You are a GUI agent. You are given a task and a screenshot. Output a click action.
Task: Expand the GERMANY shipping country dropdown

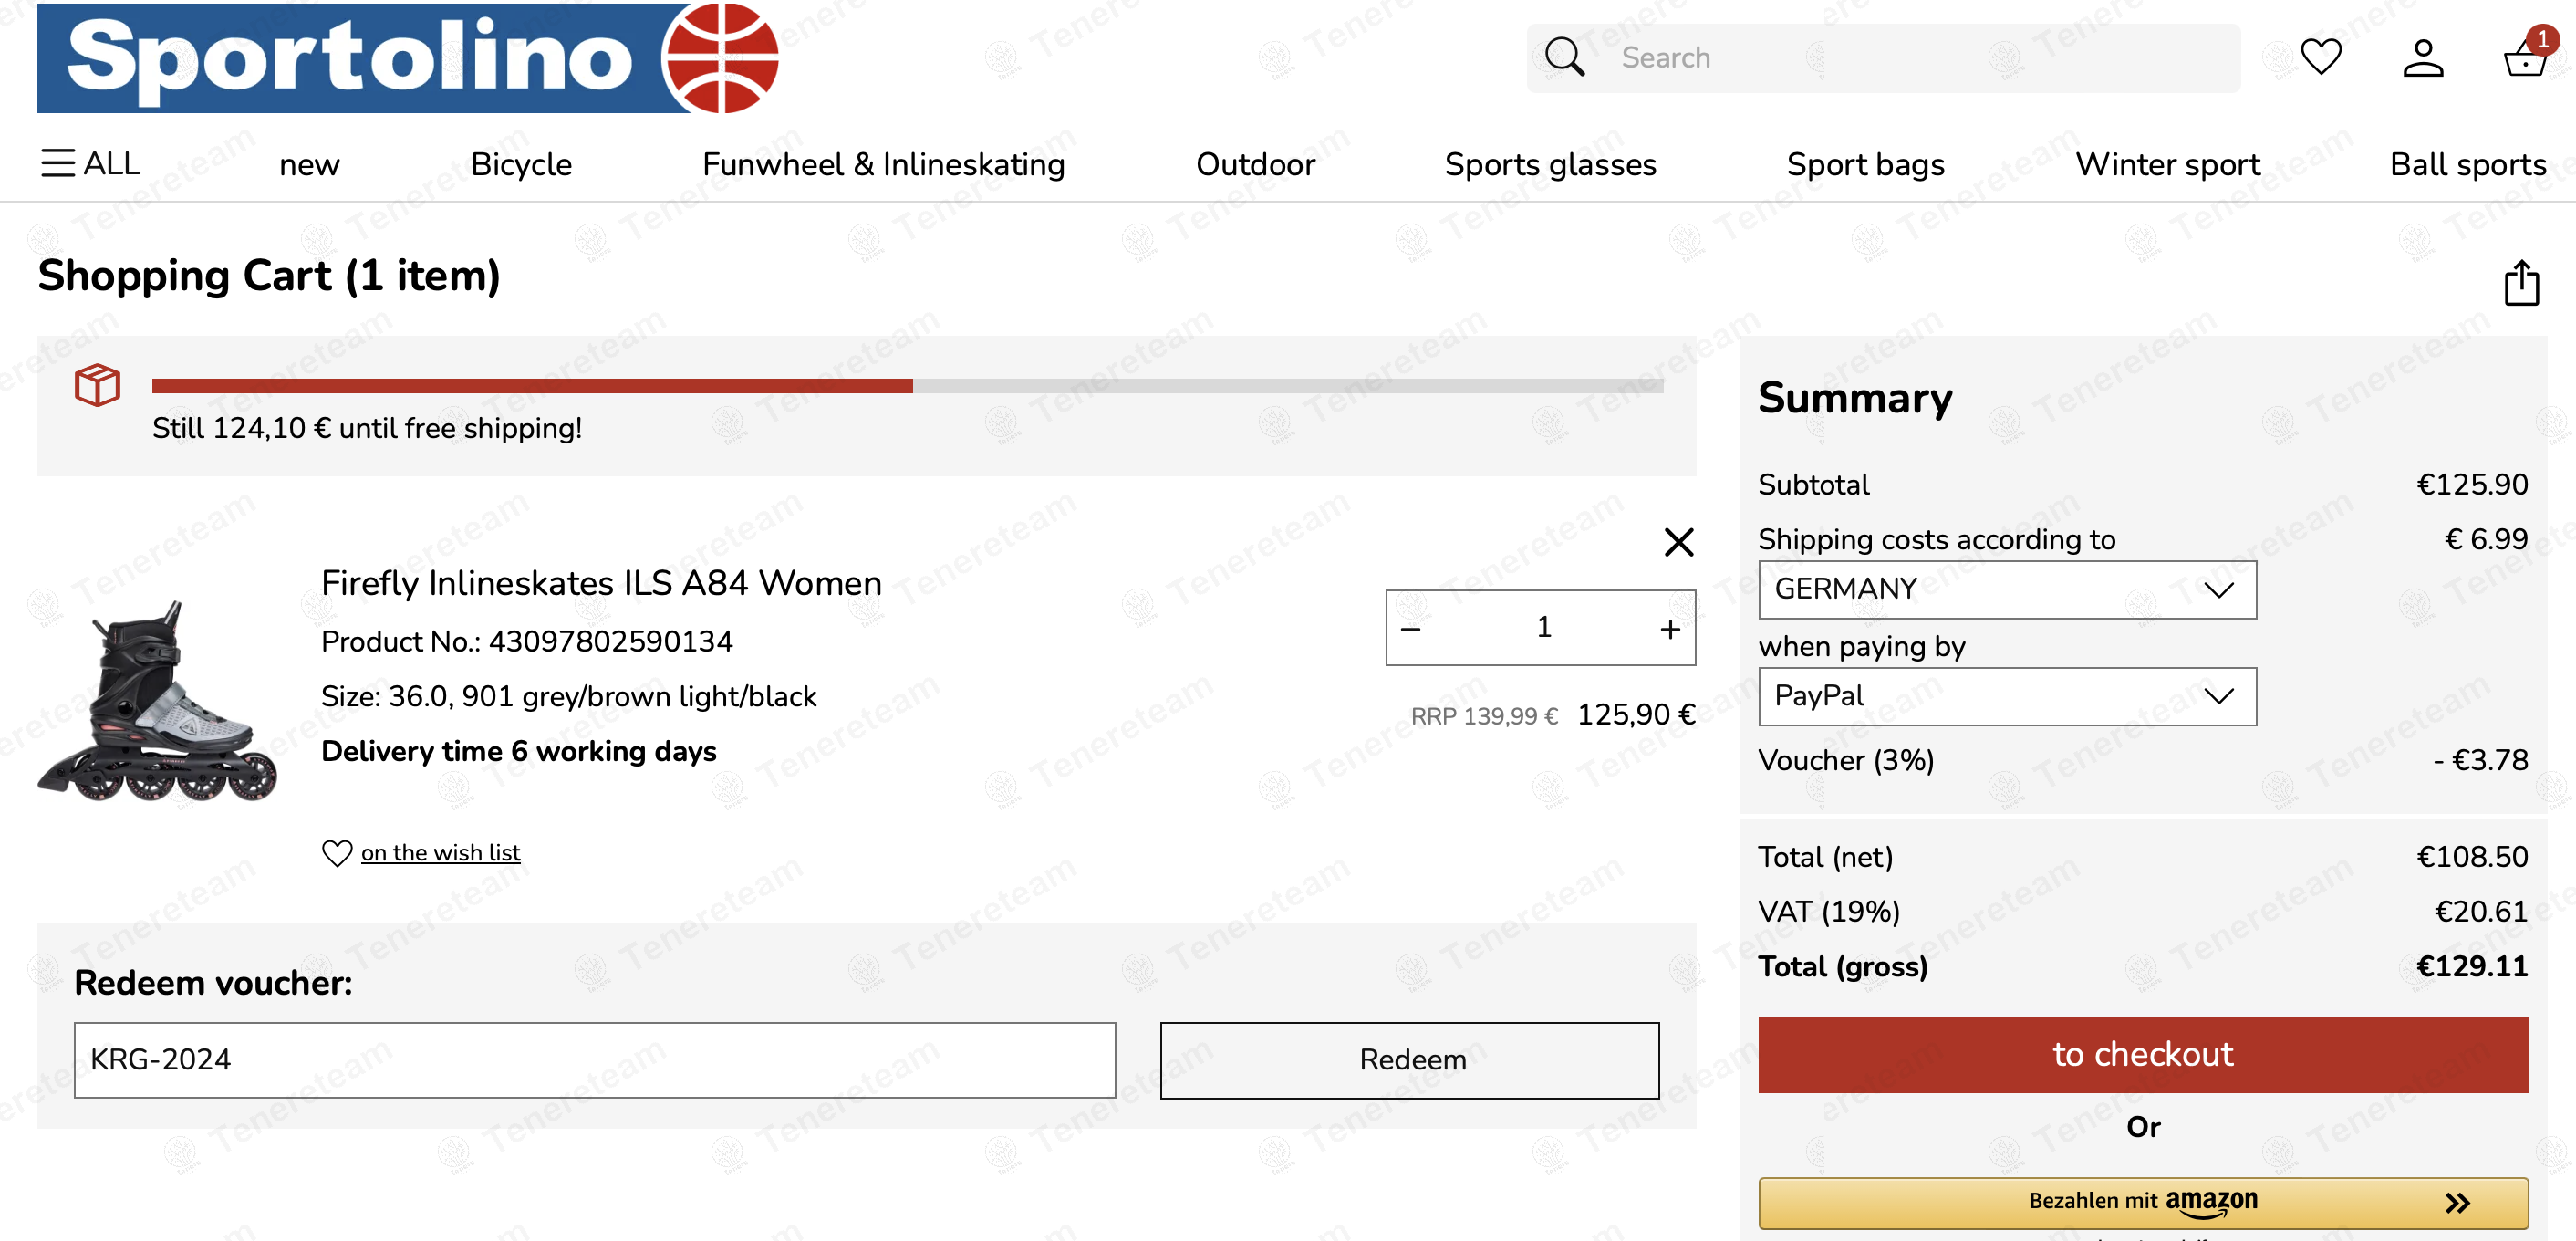(x=2007, y=589)
